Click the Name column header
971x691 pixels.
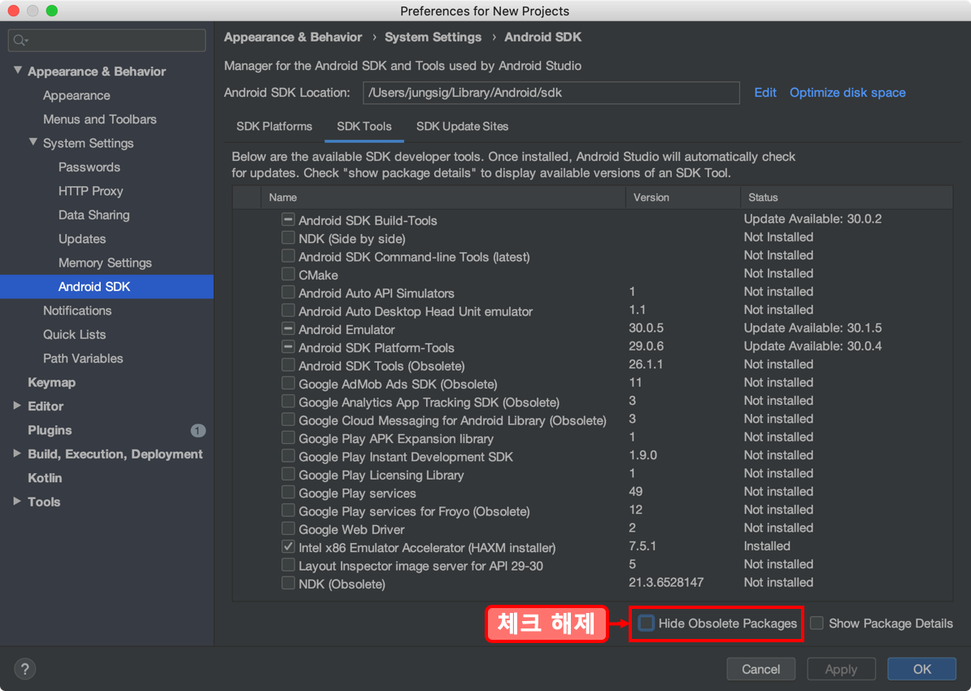pyautogui.click(x=443, y=198)
